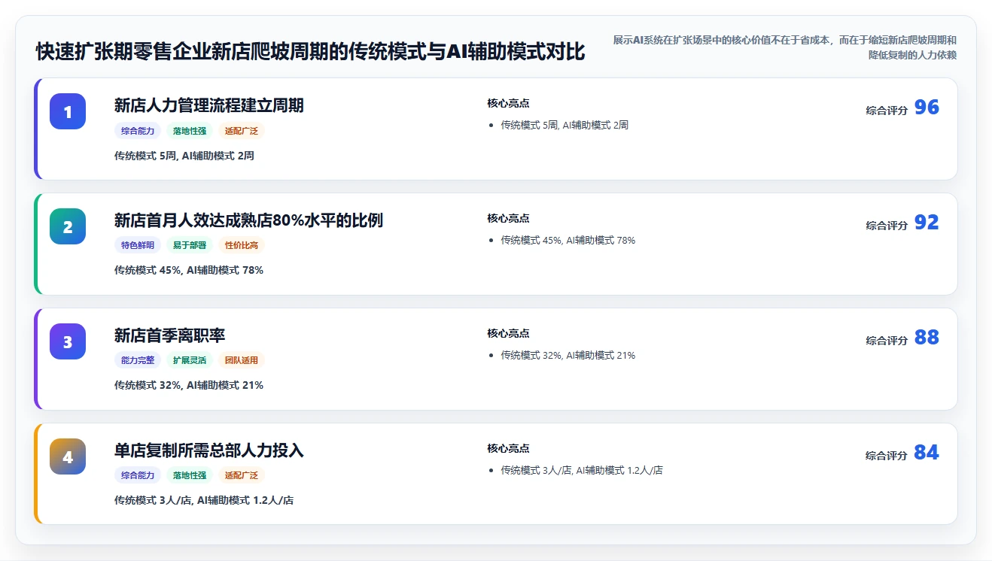Click the number 2 green badge icon
Image resolution: width=992 pixels, height=561 pixels.
click(68, 226)
